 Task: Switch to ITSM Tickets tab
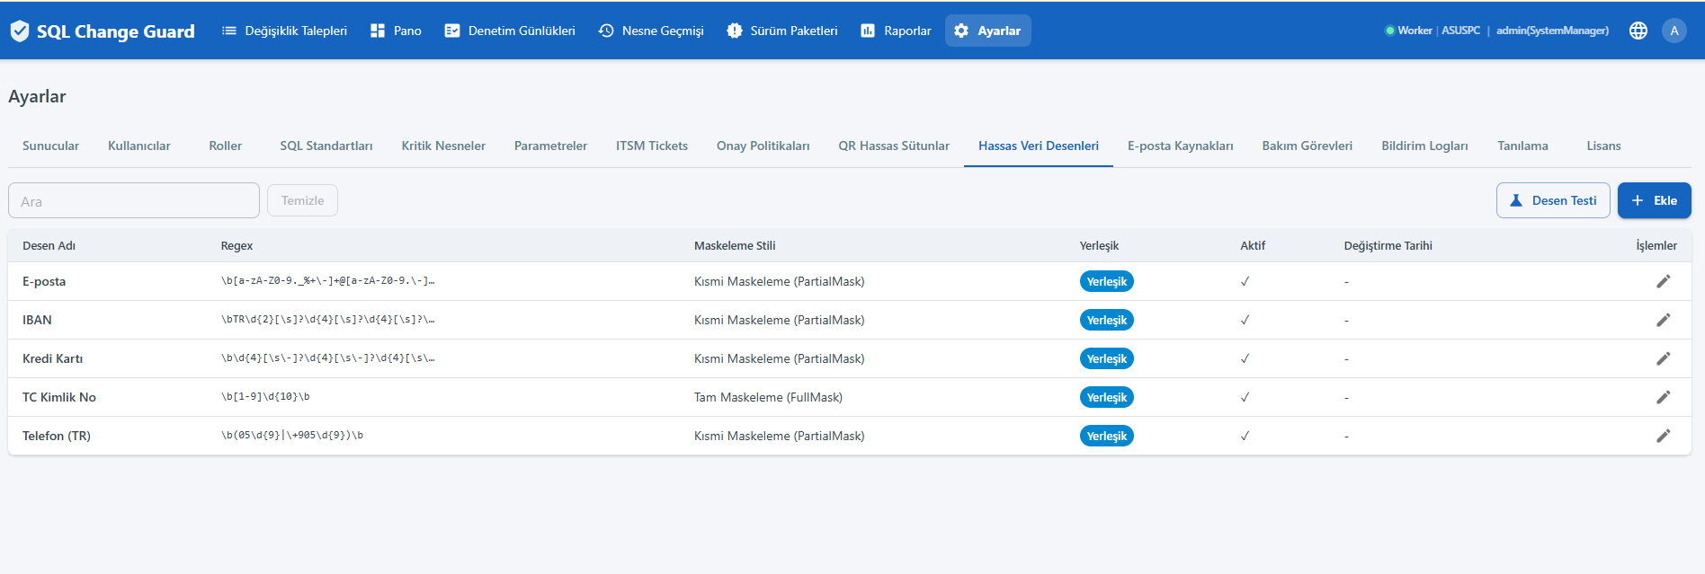(x=652, y=146)
